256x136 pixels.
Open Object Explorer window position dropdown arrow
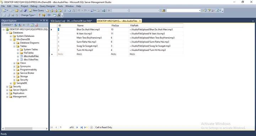41,21
